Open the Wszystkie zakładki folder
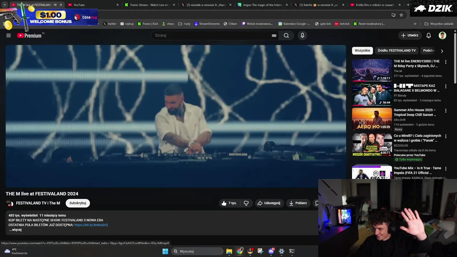Viewport: 457px width, 257px height. click(439, 24)
